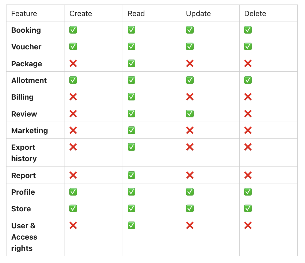Click the Marketing feature name

pyautogui.click(x=30, y=131)
